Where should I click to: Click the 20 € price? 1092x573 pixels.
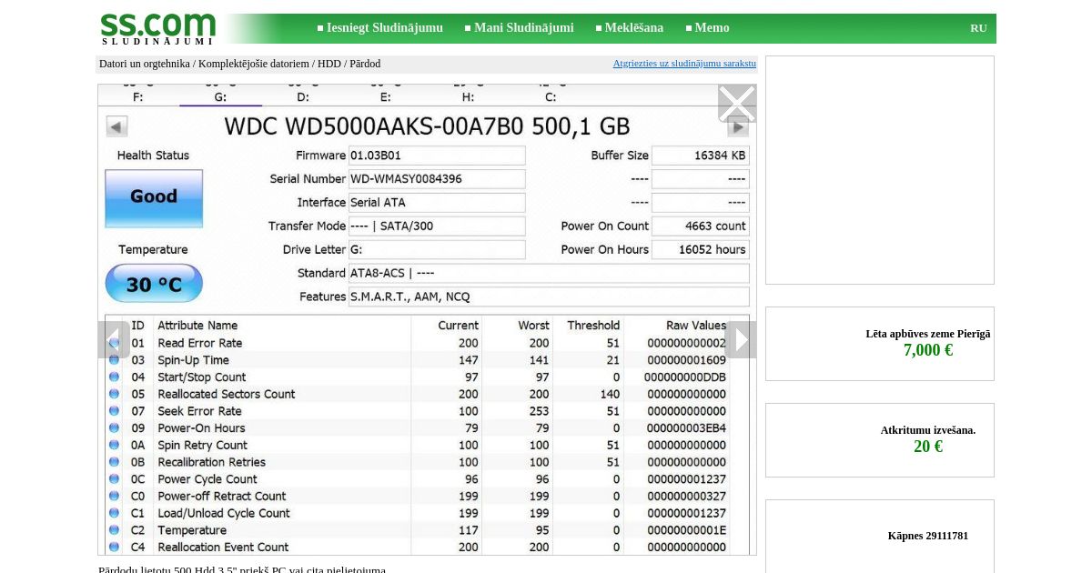pos(928,447)
